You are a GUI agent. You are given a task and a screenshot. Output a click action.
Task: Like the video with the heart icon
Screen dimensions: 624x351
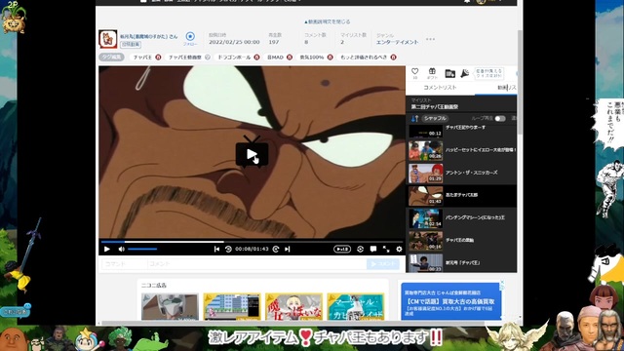415,71
